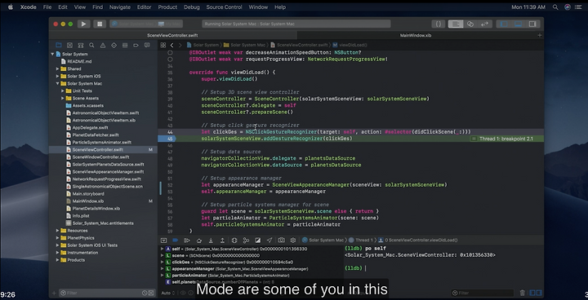Open the related items grid menu in jump bar
This screenshot has width=588, height=300.
coord(163,45)
